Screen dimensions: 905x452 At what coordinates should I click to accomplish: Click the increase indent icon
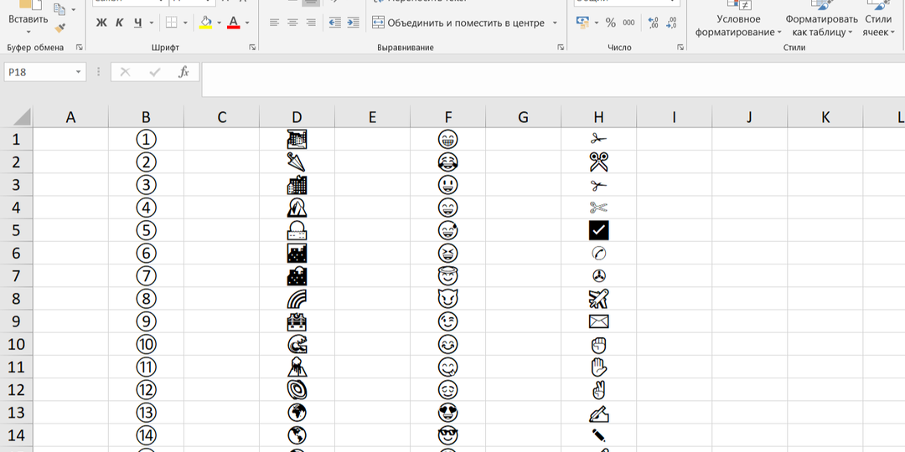pyautogui.click(x=354, y=23)
